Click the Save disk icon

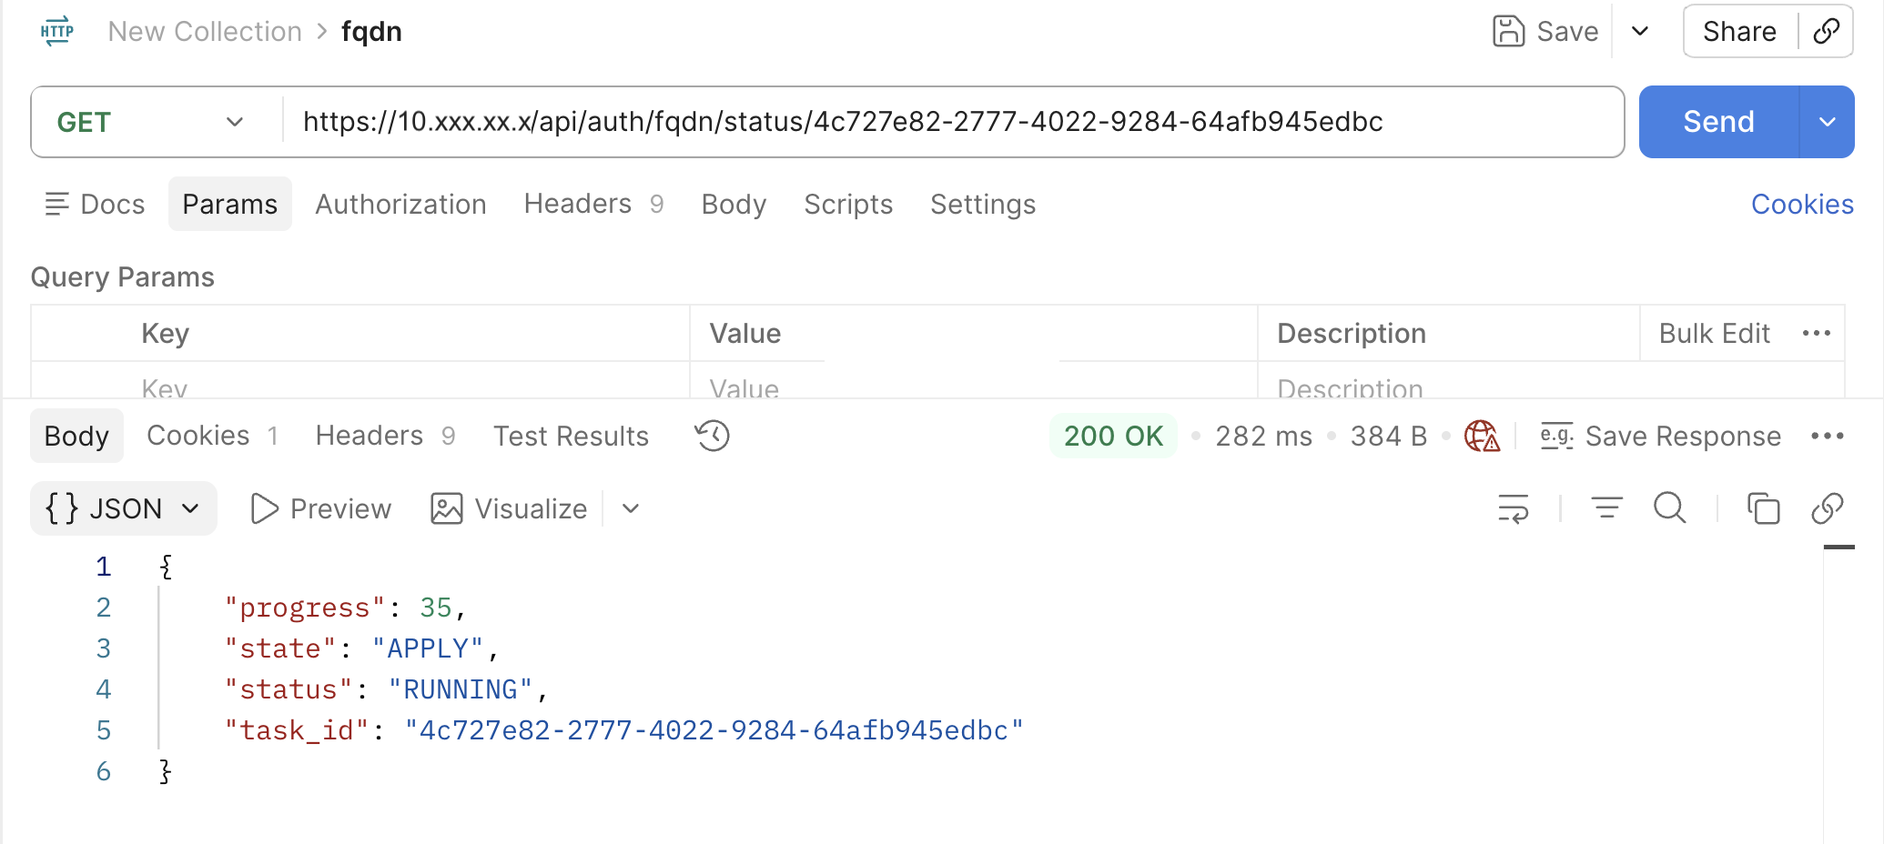click(x=1508, y=32)
